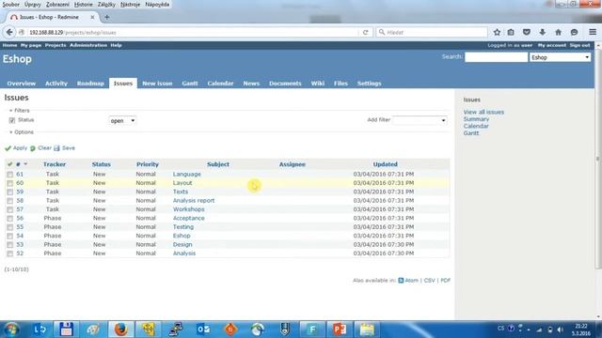Open issue Analysis report
The width and height of the screenshot is (602, 338).
(194, 201)
